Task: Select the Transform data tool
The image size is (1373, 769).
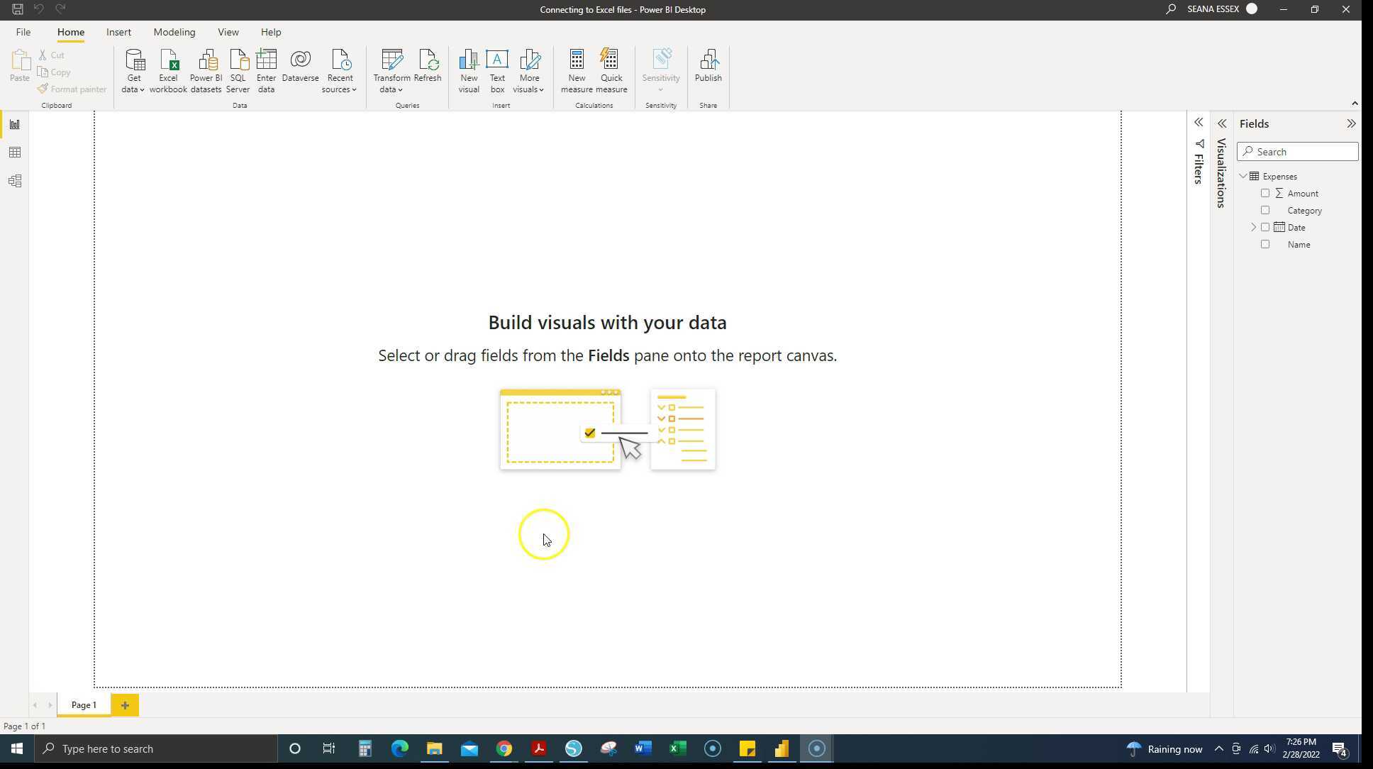Action: [x=391, y=70]
